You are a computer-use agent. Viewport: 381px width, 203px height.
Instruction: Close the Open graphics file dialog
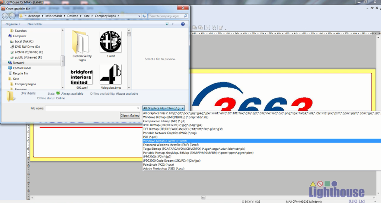point(183,8)
